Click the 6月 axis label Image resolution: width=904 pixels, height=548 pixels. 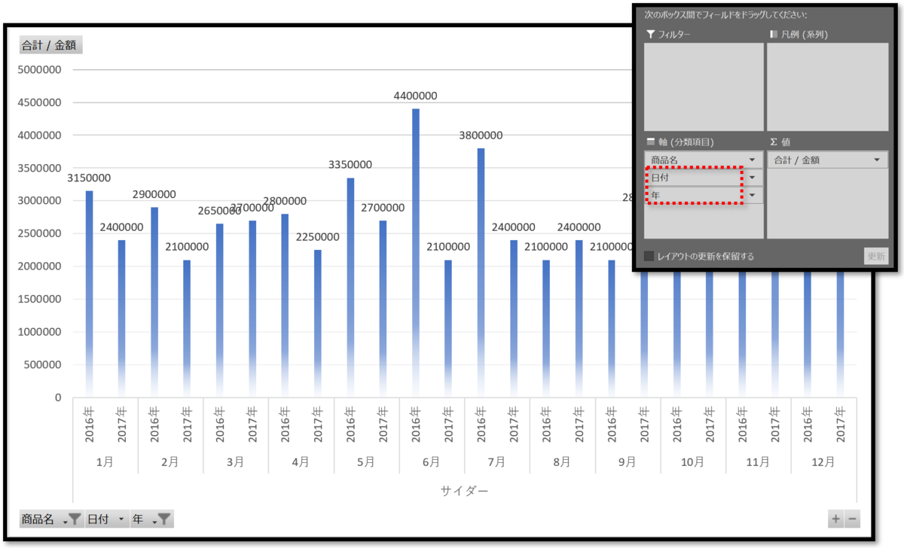432,462
